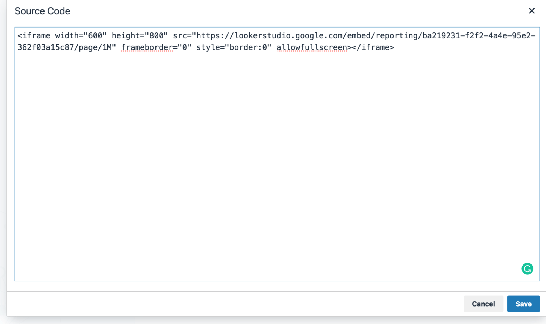Click on the height="800" attribute text
This screenshot has width=546, height=324.
pyautogui.click(x=140, y=36)
